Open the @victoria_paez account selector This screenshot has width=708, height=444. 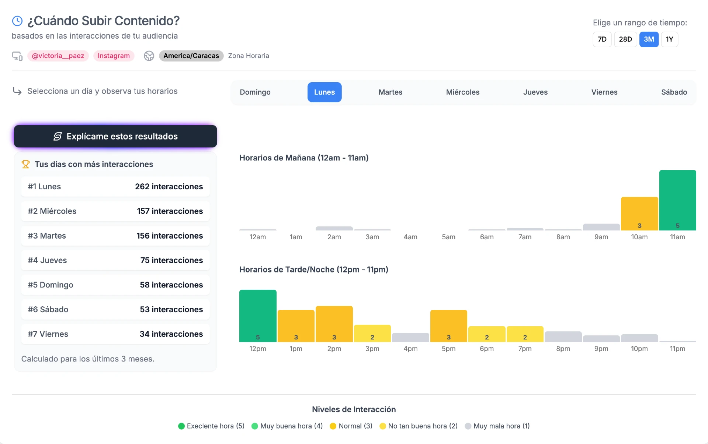pyautogui.click(x=58, y=56)
